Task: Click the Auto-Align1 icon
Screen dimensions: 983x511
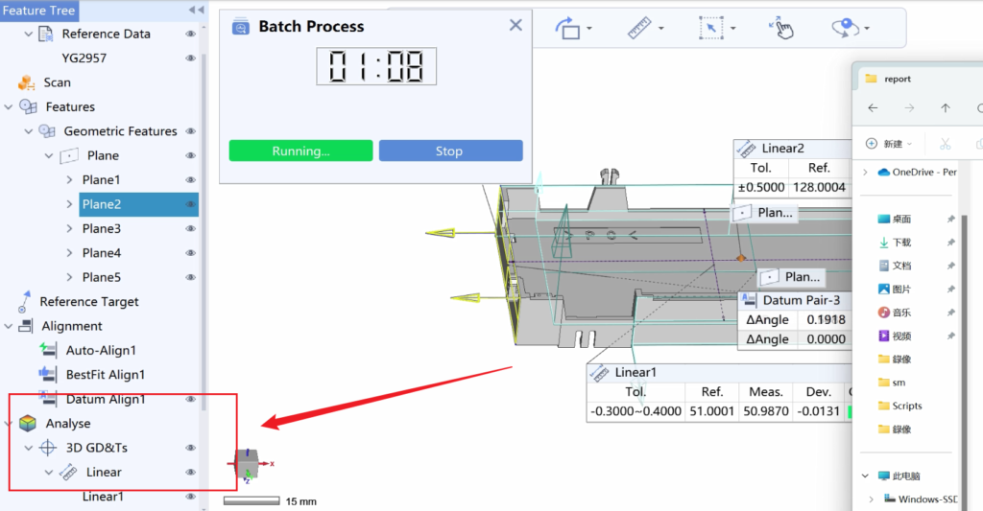Action: point(48,350)
